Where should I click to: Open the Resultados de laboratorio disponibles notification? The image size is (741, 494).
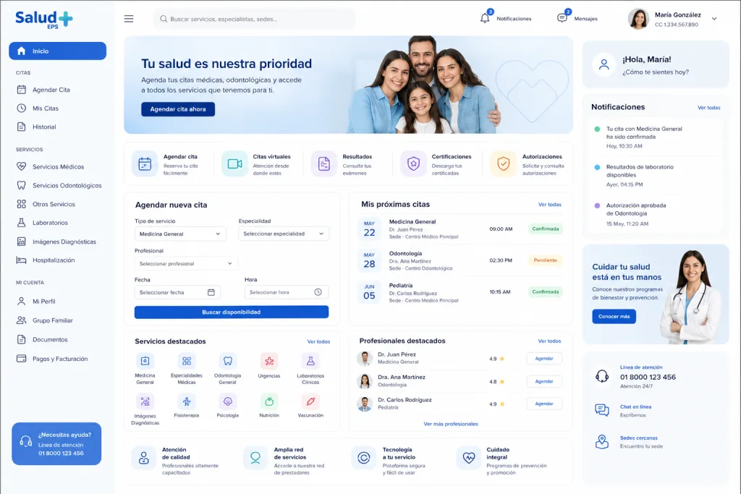[x=655, y=175]
